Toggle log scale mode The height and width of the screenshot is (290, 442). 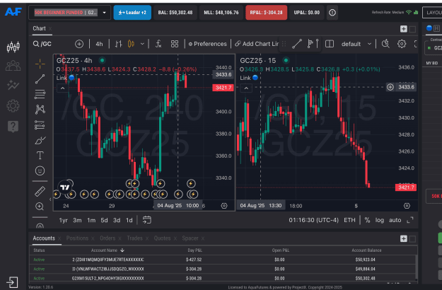point(380,220)
